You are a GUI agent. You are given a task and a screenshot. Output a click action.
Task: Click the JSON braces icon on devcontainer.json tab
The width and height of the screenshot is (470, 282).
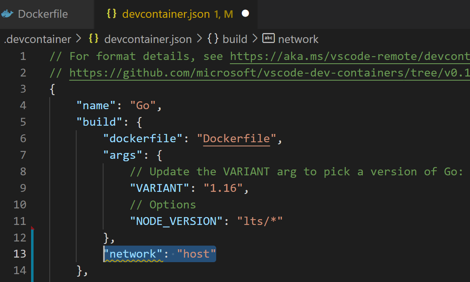point(111,14)
